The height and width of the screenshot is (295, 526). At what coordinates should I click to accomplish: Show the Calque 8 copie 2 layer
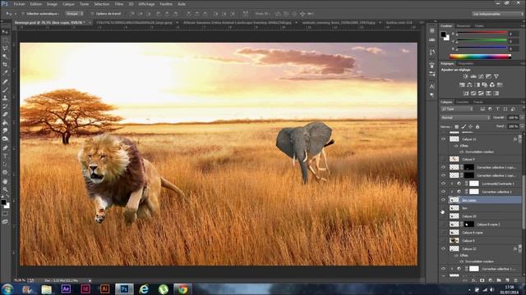(443, 225)
